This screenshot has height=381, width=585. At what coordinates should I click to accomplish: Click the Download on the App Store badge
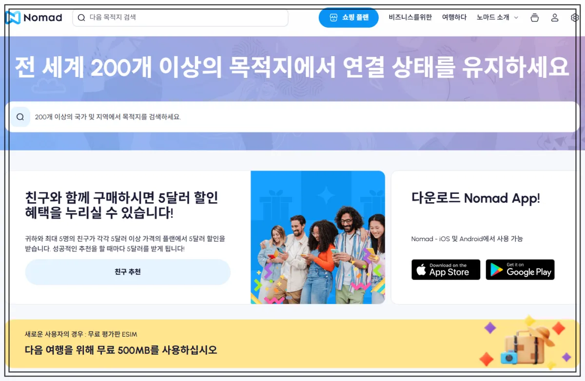coord(446,269)
